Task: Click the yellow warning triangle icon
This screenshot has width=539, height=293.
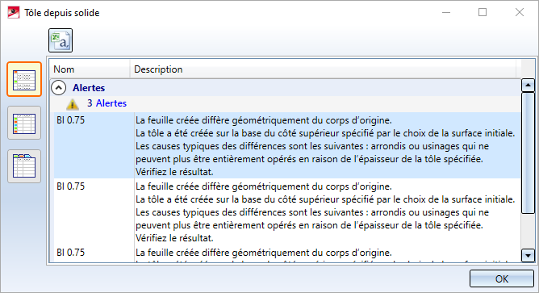Action: 72,103
